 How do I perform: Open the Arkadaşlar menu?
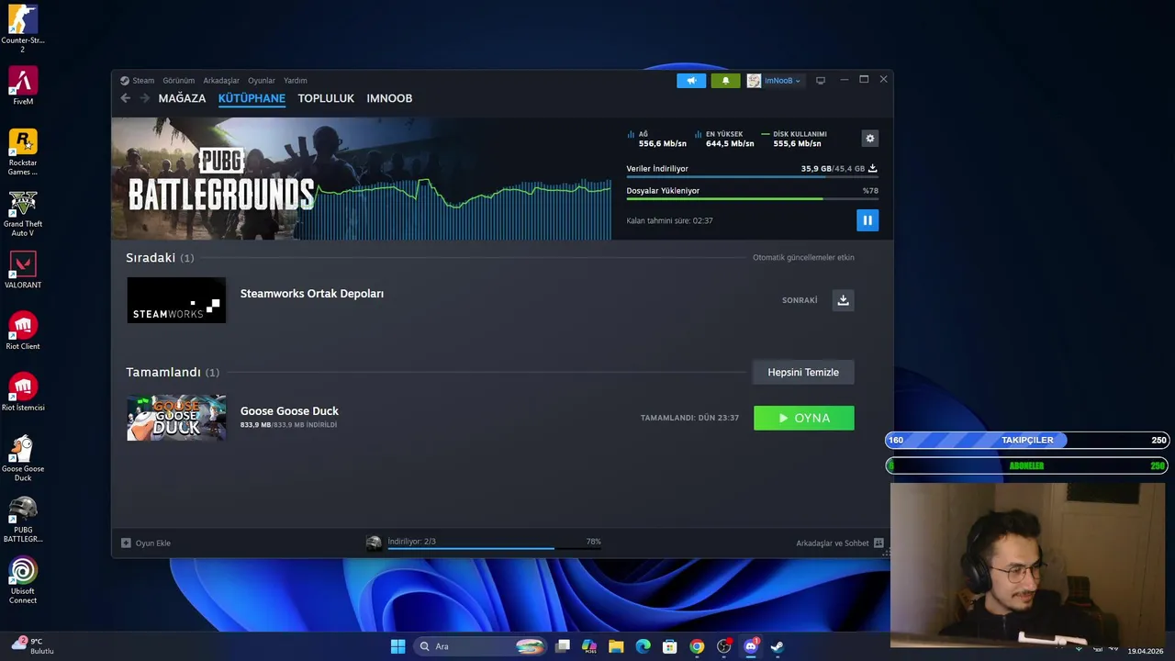coord(221,81)
